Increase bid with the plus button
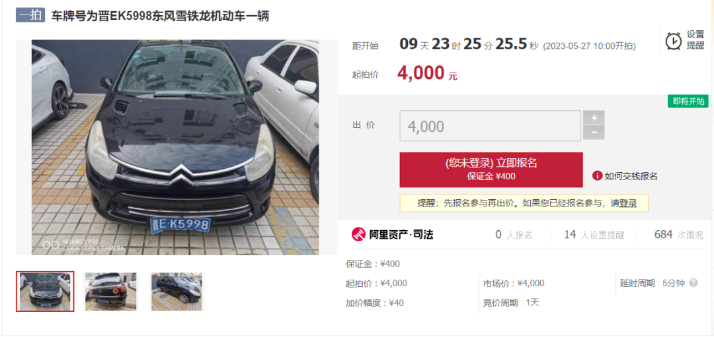 (x=594, y=117)
